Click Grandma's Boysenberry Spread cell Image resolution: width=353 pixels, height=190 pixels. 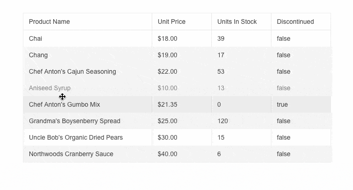(75, 121)
